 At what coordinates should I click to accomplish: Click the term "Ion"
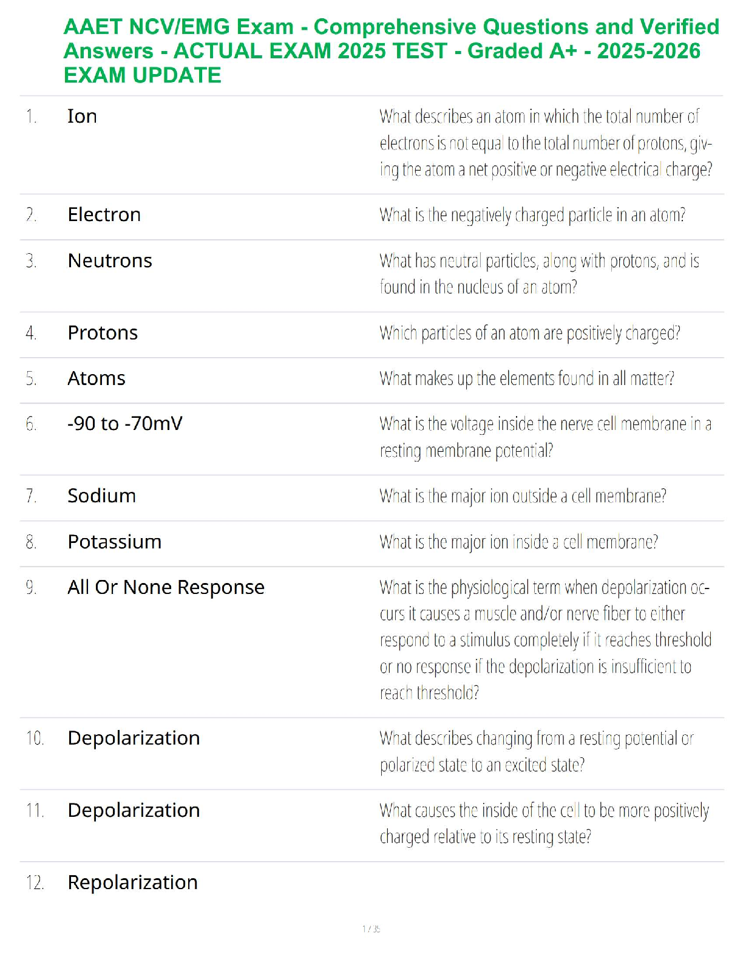coord(82,117)
